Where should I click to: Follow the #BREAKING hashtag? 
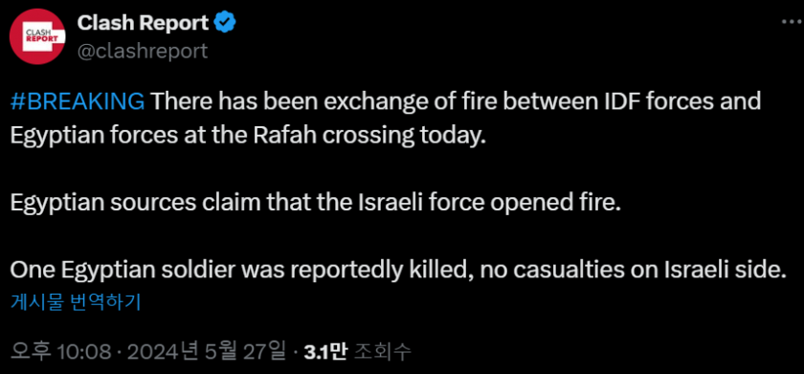click(x=78, y=101)
